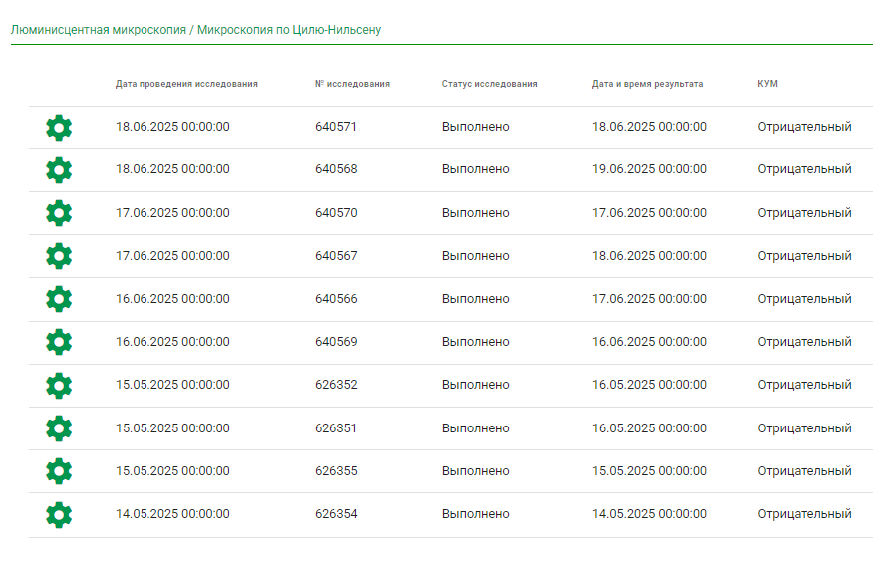Open gear menu for study 640566
The height and width of the screenshot is (570, 873).
tap(59, 299)
